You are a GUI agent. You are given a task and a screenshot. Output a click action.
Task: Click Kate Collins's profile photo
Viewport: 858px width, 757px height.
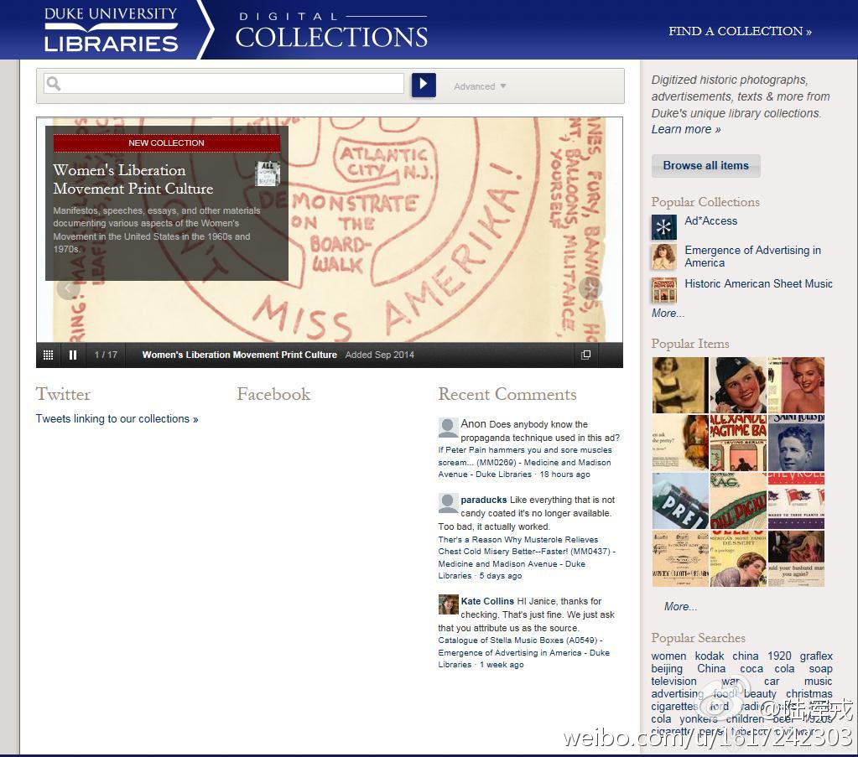coord(448,604)
